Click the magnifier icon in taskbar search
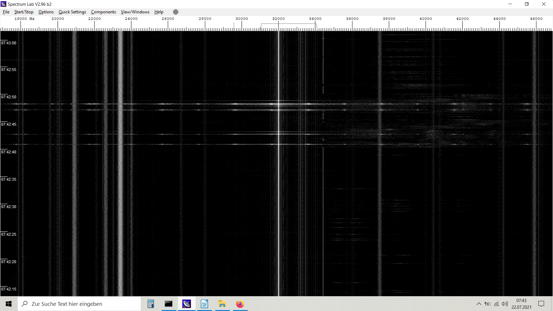Screen dimensions: 553x311 pos(25,304)
